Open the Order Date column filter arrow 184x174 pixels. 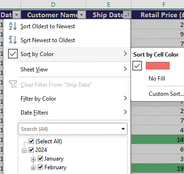[x=16, y=15]
